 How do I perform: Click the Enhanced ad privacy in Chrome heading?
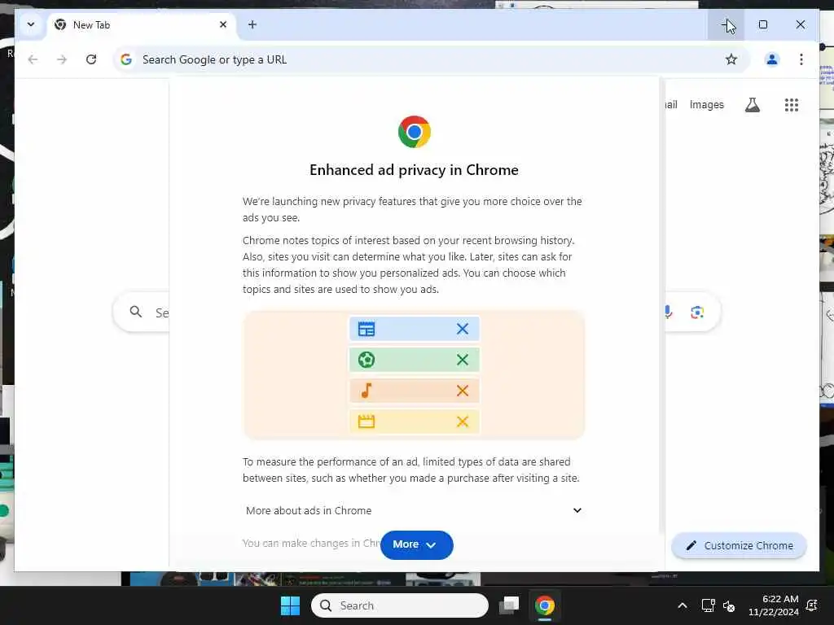[414, 170]
